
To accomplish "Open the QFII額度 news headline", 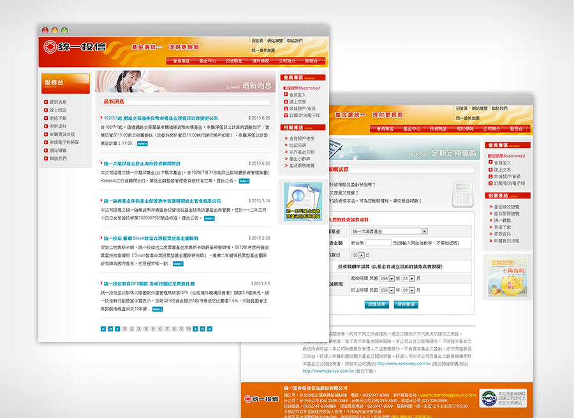I will [x=149, y=284].
